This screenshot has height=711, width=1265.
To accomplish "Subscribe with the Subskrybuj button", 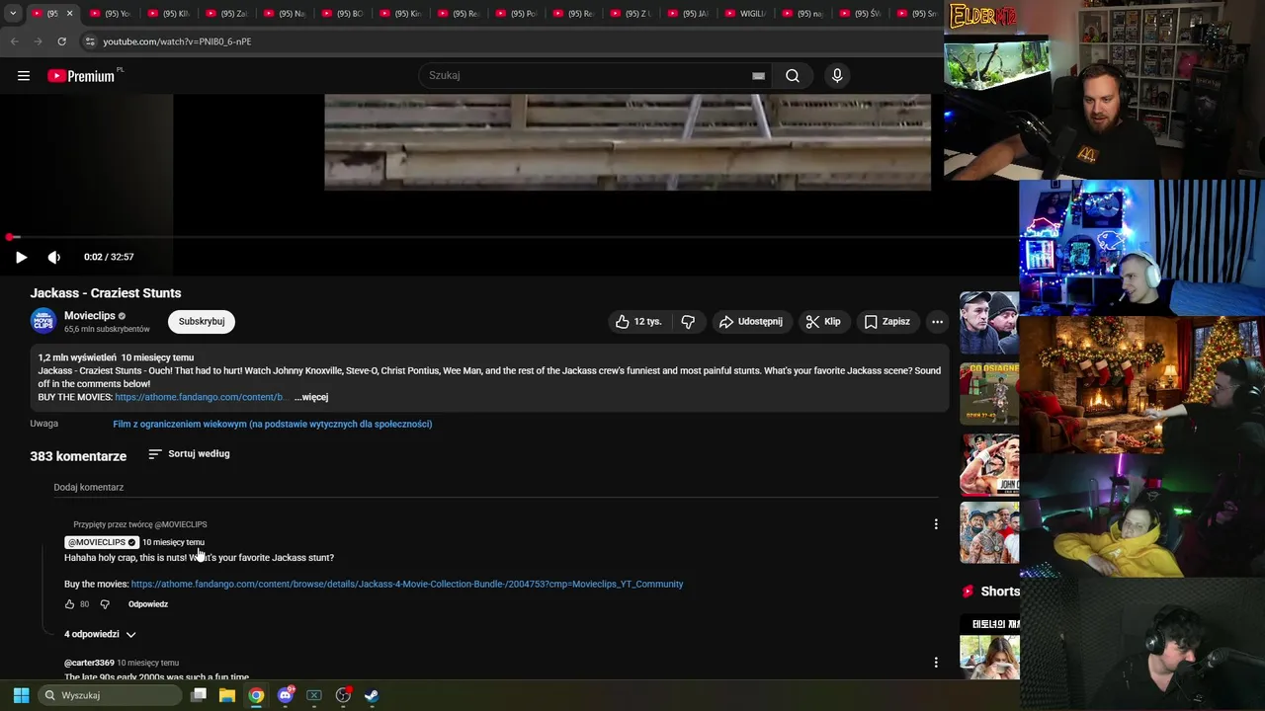I will (202, 321).
